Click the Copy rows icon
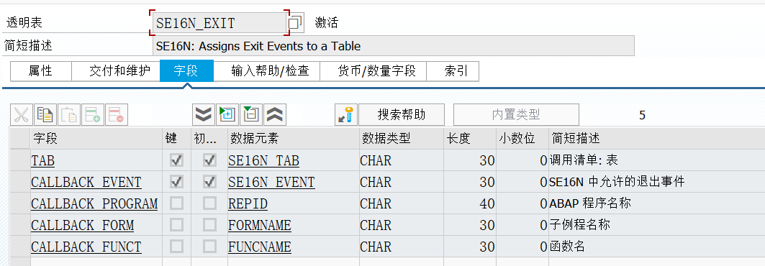 tap(45, 115)
